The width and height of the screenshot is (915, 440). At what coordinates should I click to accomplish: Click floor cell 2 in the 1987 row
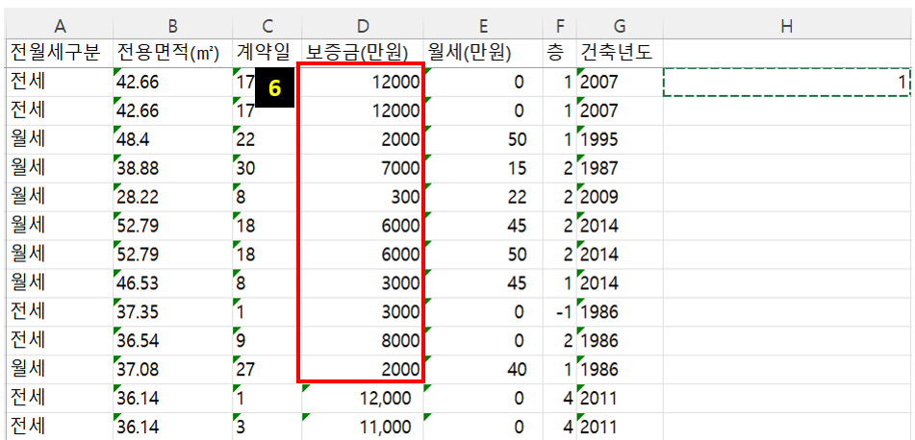coord(558,168)
